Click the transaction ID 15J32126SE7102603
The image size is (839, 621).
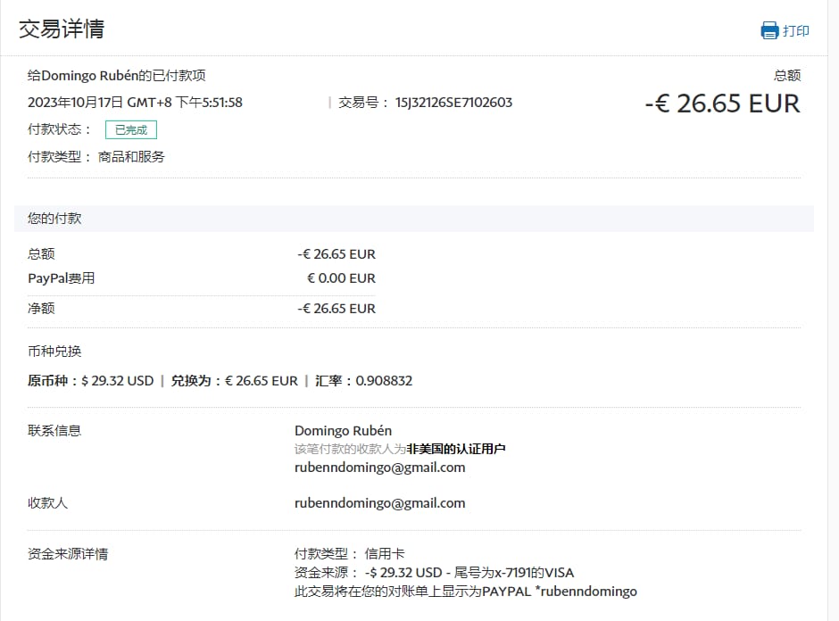453,103
